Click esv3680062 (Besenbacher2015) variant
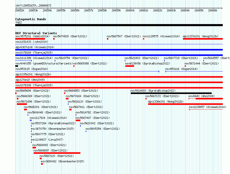 click(63, 161)
